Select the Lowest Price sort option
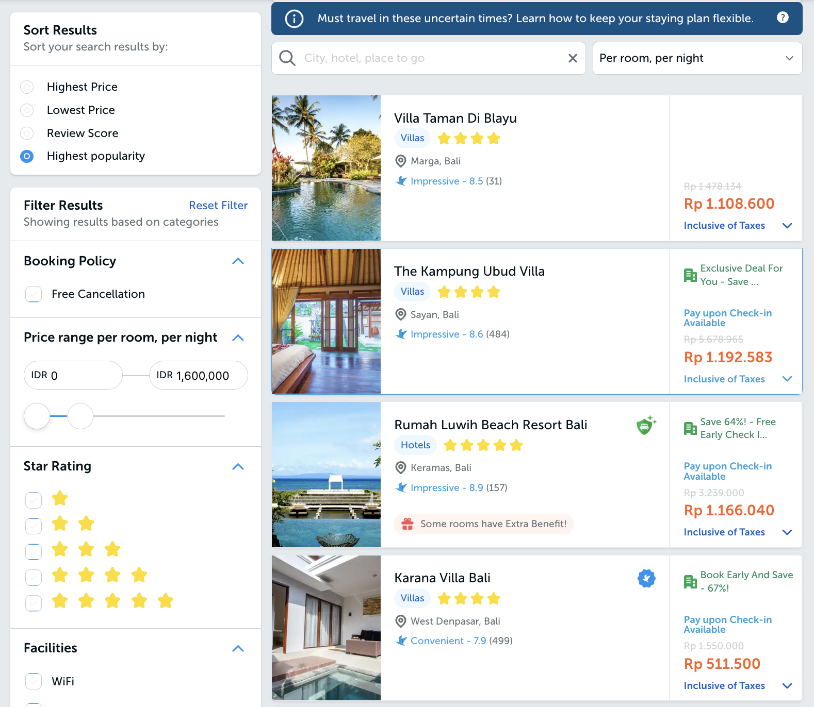Image resolution: width=814 pixels, height=707 pixels. tap(27, 110)
